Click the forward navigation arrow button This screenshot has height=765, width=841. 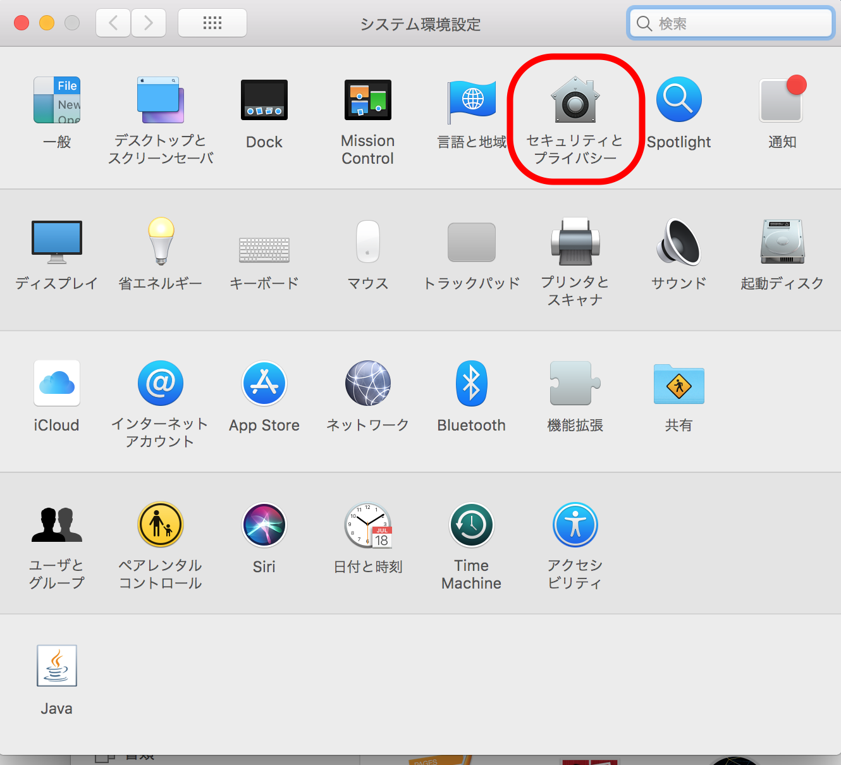(x=149, y=23)
